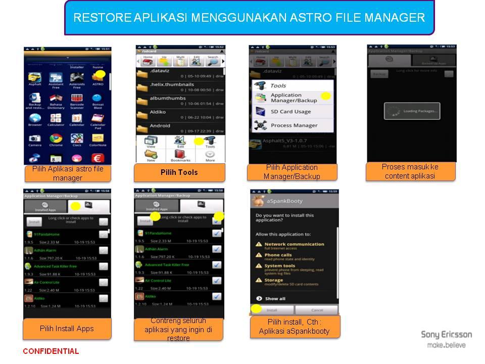Image resolution: width=485 pixels, height=364 pixels.
Task: Open the Asteroids Free app icon
Action: tap(77, 77)
